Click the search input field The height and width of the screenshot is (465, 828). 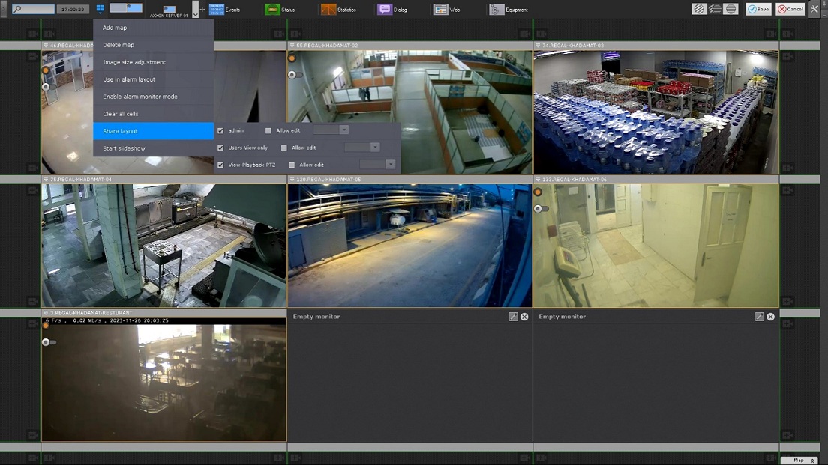[x=37, y=10]
